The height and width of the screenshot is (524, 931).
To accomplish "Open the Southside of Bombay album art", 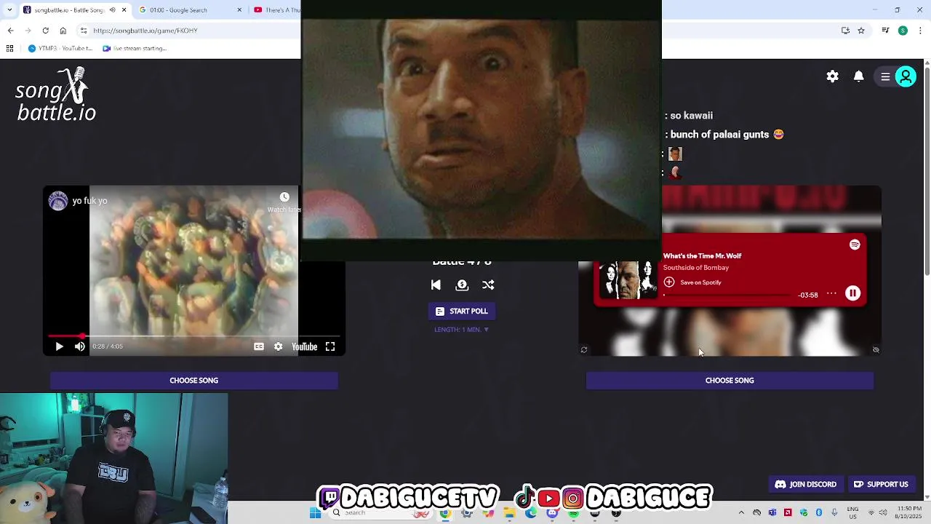I will (x=628, y=280).
